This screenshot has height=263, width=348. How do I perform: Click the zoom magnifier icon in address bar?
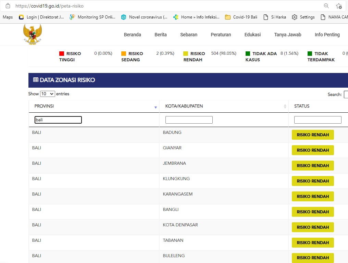click(326, 6)
